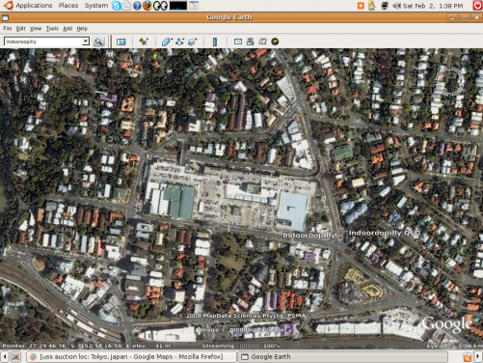Click the black system monitor graph applet
Viewport: 483px width, 363px height.
click(x=178, y=6)
